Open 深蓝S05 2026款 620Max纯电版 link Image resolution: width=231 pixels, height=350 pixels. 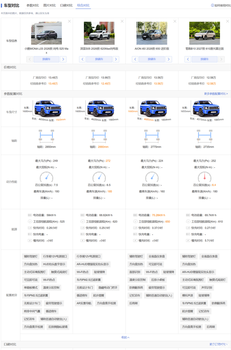[x=99, y=48]
